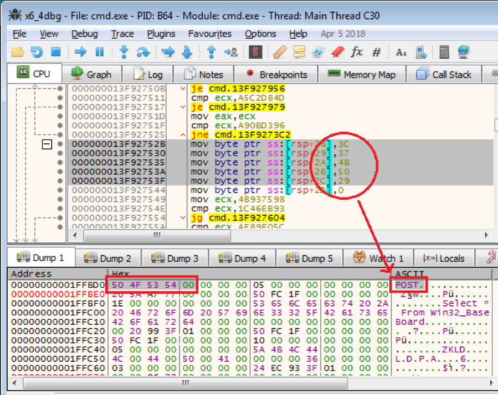Open the calculator toolbar icon
The width and height of the screenshot is (498, 395).
[444, 52]
